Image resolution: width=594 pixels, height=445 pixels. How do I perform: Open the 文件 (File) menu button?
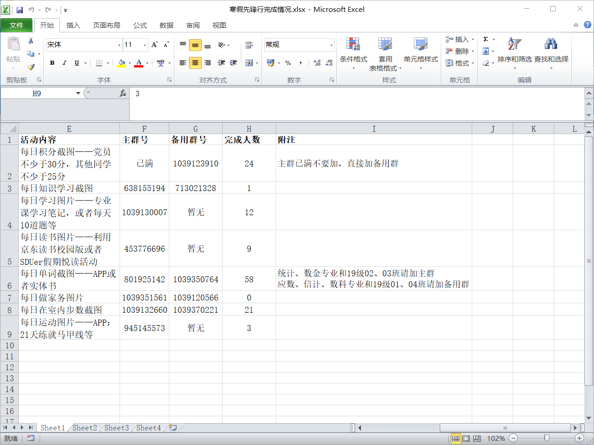point(16,26)
